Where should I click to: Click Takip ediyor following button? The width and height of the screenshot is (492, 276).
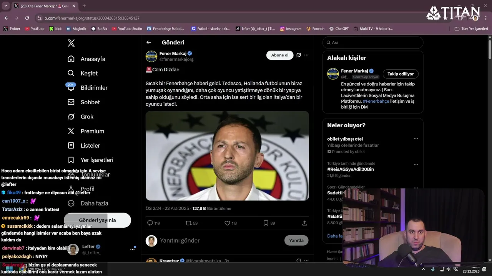pyautogui.click(x=401, y=74)
